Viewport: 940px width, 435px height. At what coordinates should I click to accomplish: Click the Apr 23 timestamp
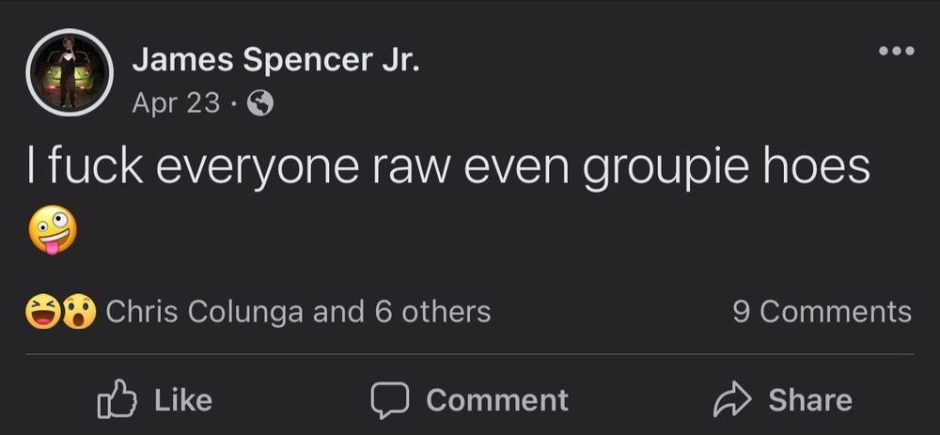[x=177, y=103]
